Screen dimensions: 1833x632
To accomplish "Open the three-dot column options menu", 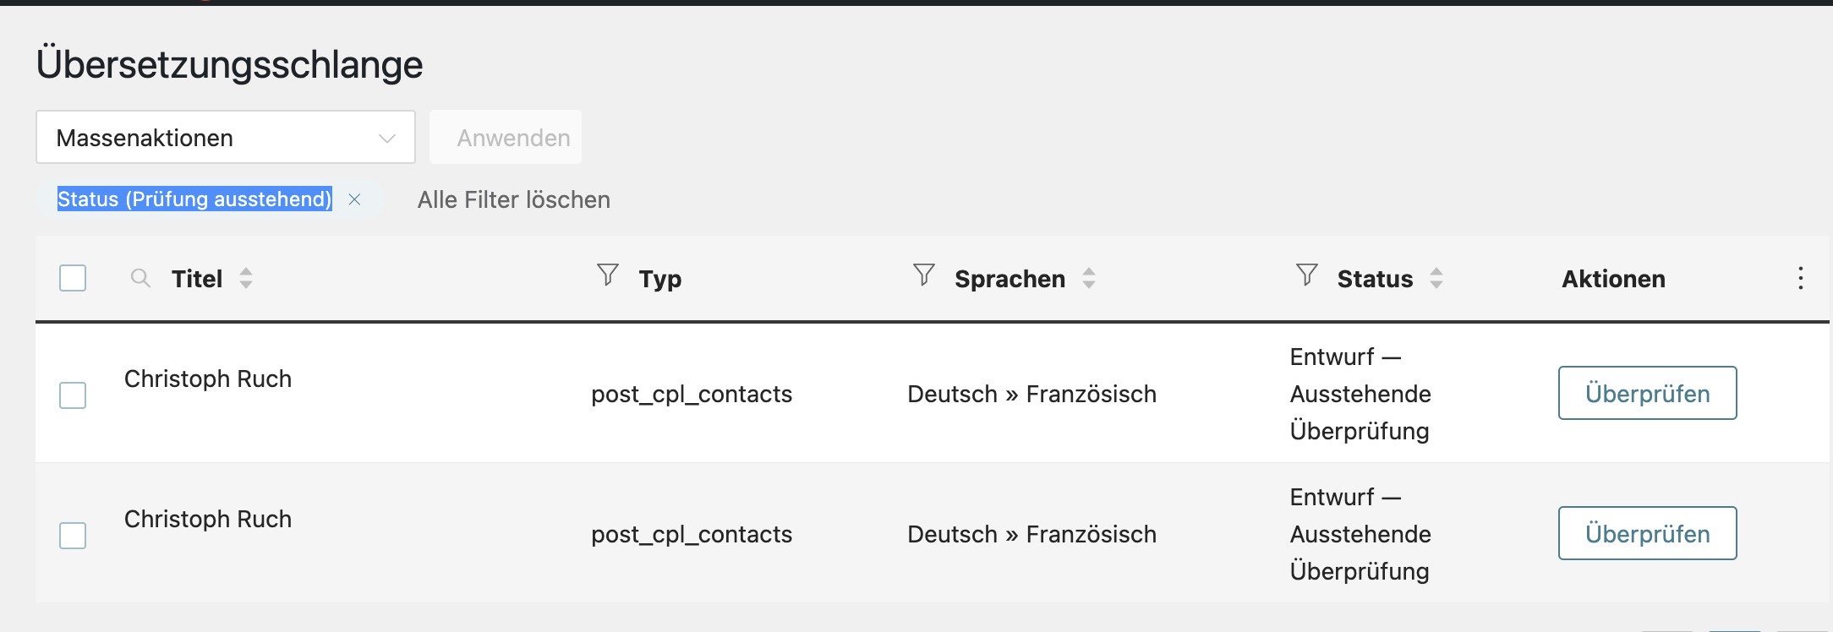I will click(1800, 278).
